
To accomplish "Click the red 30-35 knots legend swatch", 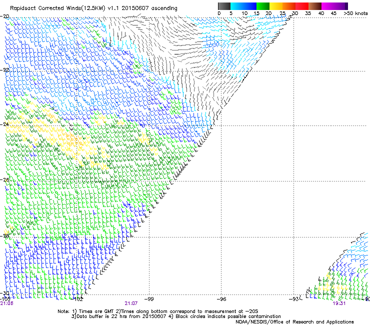I will [x=302, y=6].
